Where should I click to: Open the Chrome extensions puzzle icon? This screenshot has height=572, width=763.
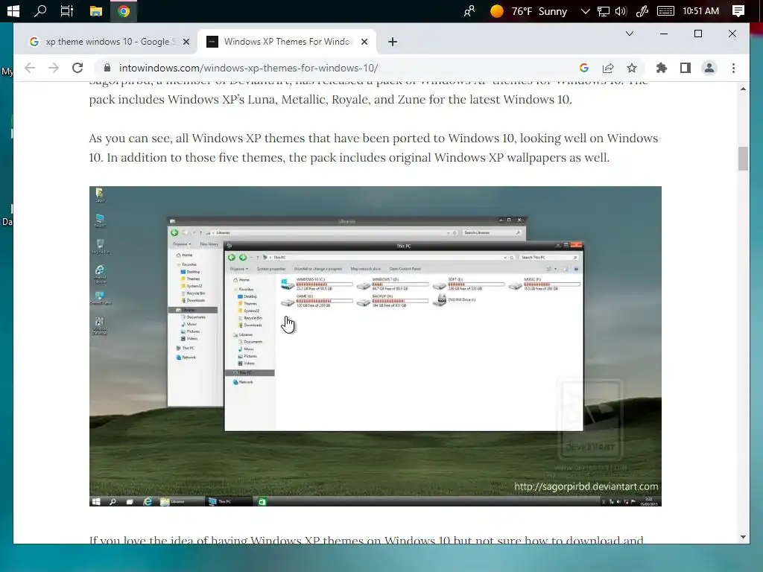[662, 68]
